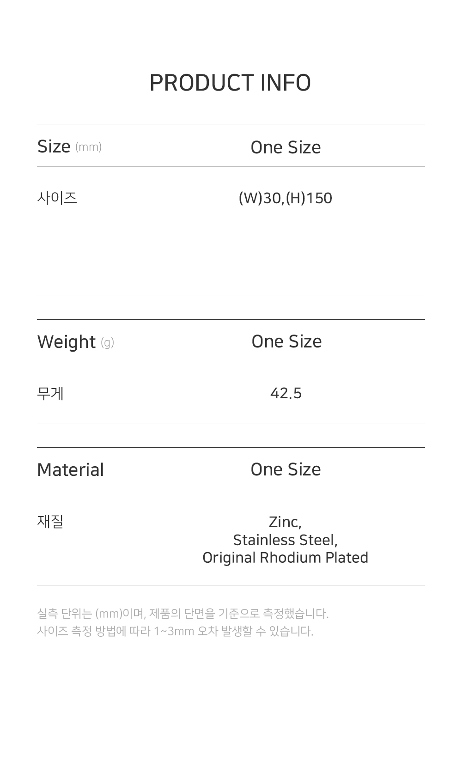Viewport: 462px width, 761px height.
Task: Click the 사이즈 row label
Action: click(x=57, y=198)
